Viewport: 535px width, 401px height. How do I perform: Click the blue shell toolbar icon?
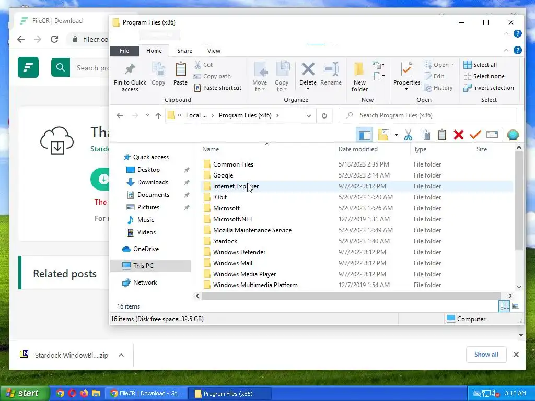[513, 135]
